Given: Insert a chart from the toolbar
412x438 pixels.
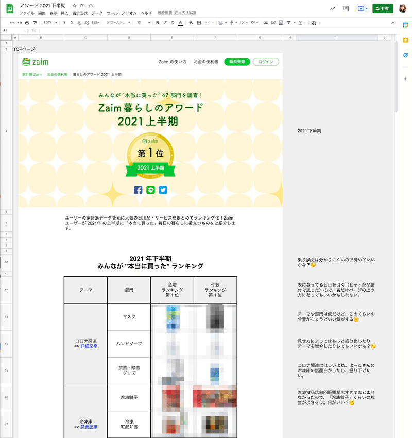Looking at the screenshot, I should pos(281,23).
